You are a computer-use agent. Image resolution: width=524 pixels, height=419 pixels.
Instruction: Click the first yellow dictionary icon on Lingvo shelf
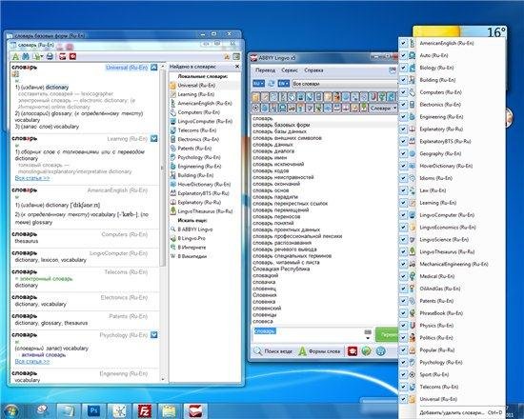click(255, 97)
